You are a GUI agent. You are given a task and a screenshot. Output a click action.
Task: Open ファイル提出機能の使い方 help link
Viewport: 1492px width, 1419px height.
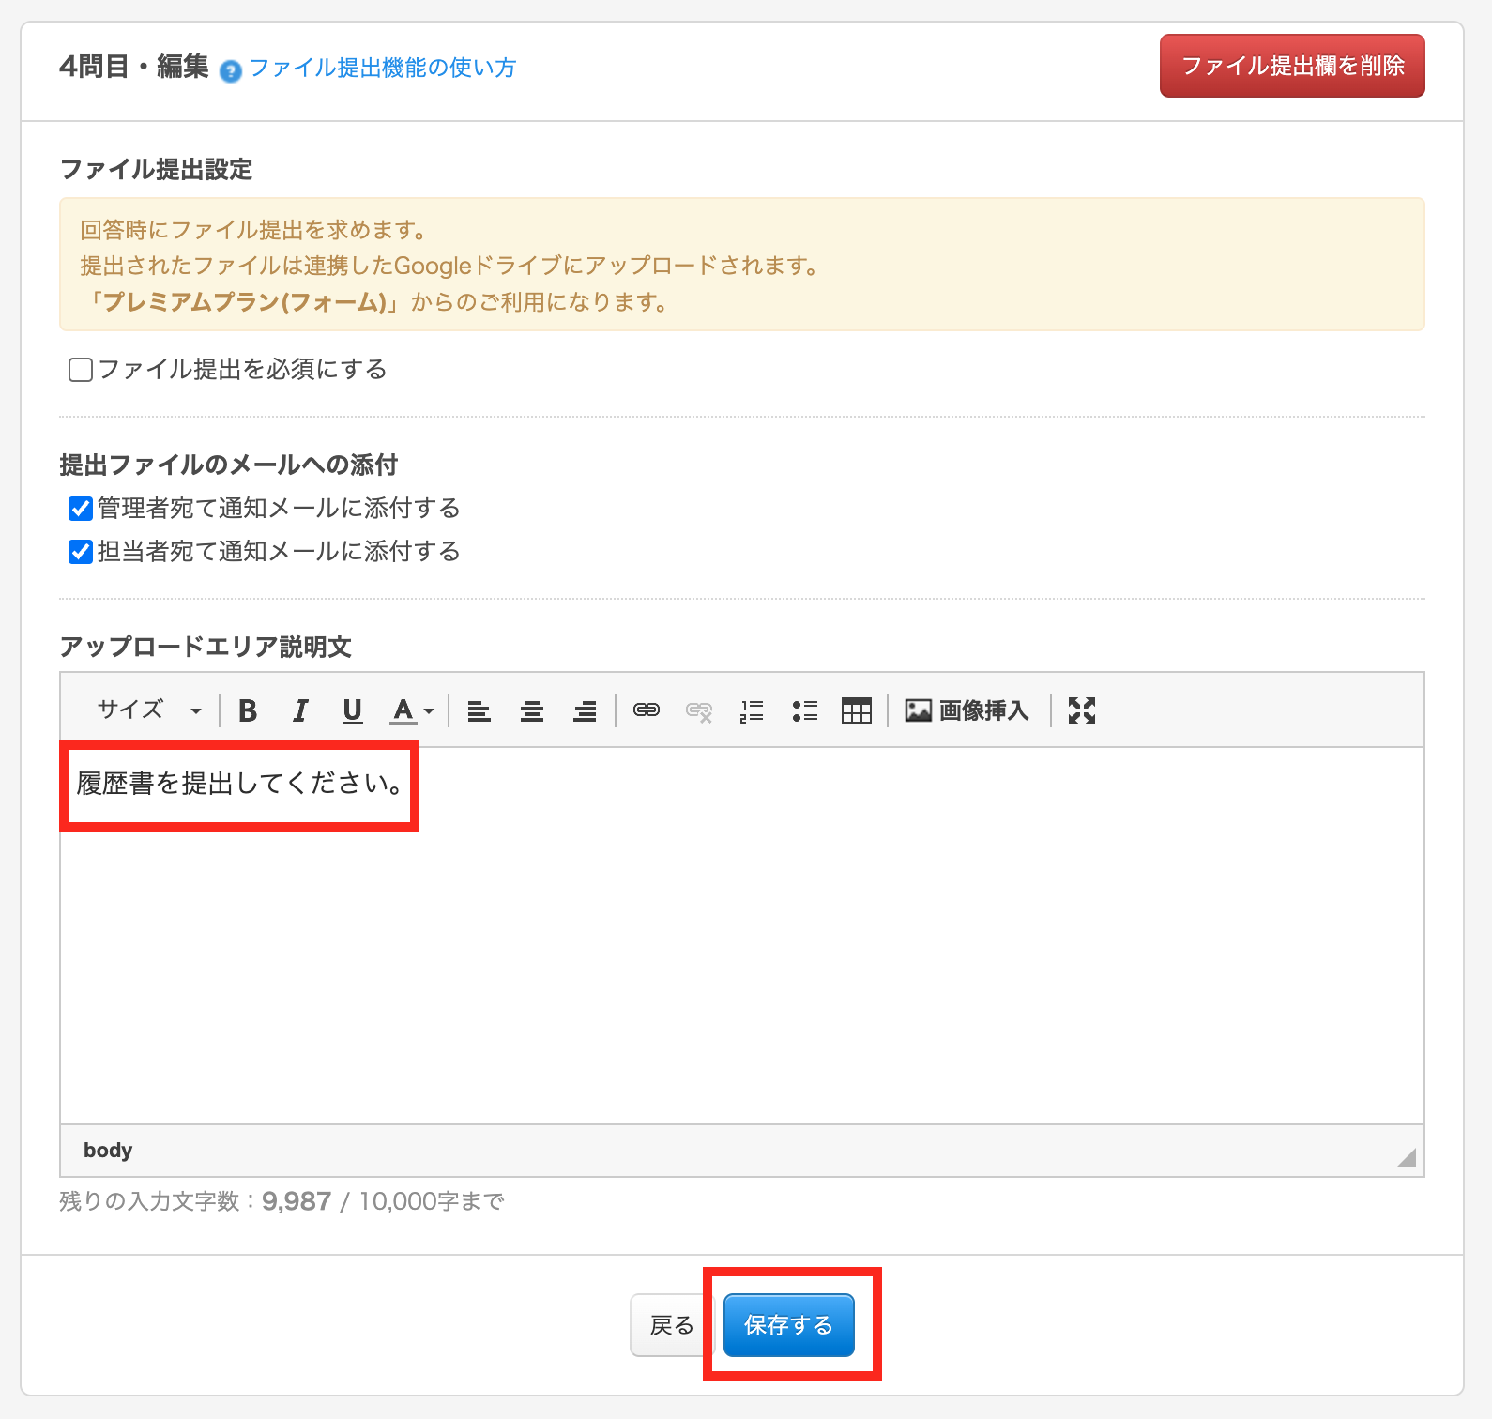click(x=382, y=68)
